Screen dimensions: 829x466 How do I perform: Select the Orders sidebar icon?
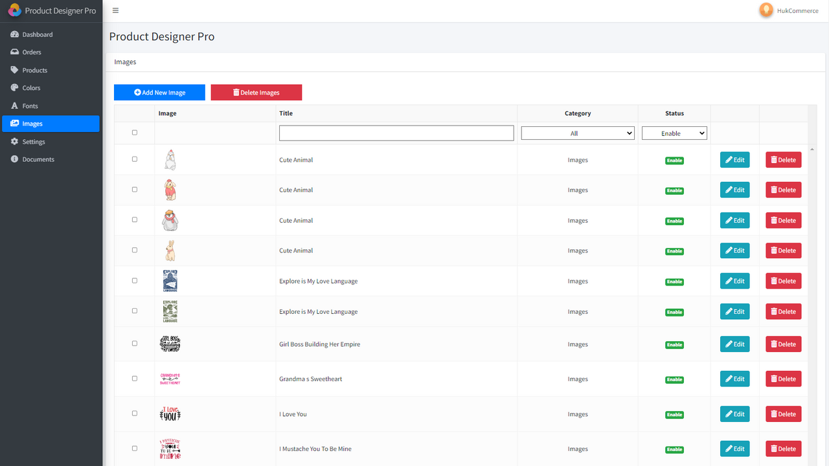click(x=14, y=52)
